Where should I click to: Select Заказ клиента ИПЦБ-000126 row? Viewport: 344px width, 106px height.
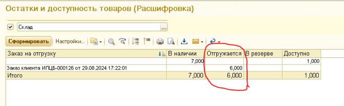86,68
